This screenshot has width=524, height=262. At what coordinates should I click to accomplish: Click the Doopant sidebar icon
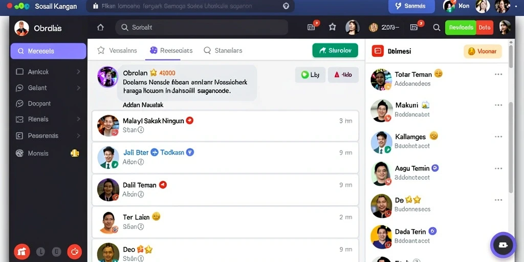coord(20,103)
